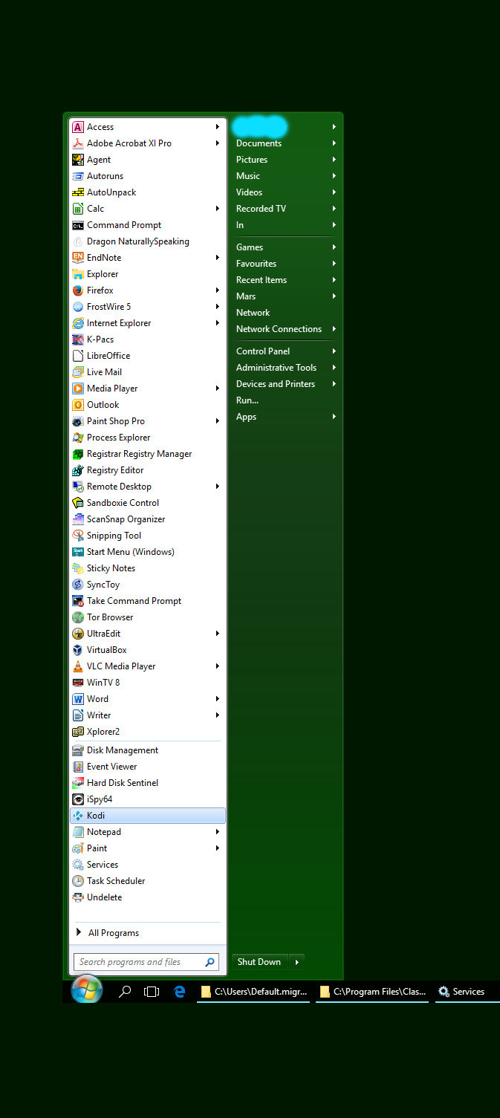Click the Adobe Acrobat XI Pro icon
Screen dimensions: 500x1118
coord(78,143)
